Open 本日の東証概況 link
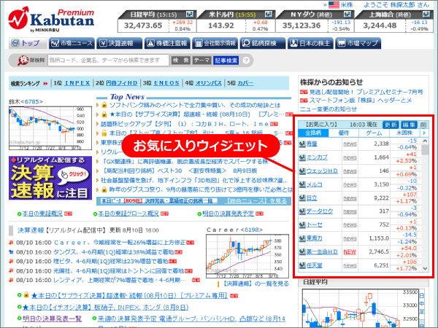Viewport: 438px width, 328px height. pos(42,214)
